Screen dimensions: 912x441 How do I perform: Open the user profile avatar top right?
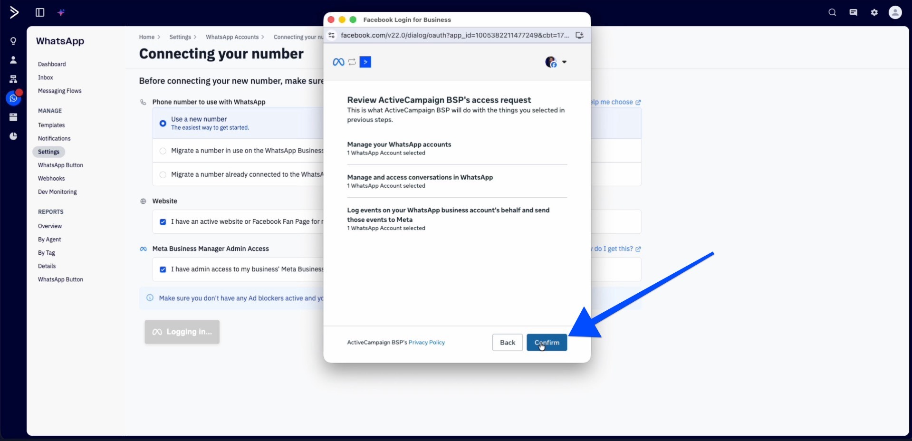(x=895, y=12)
